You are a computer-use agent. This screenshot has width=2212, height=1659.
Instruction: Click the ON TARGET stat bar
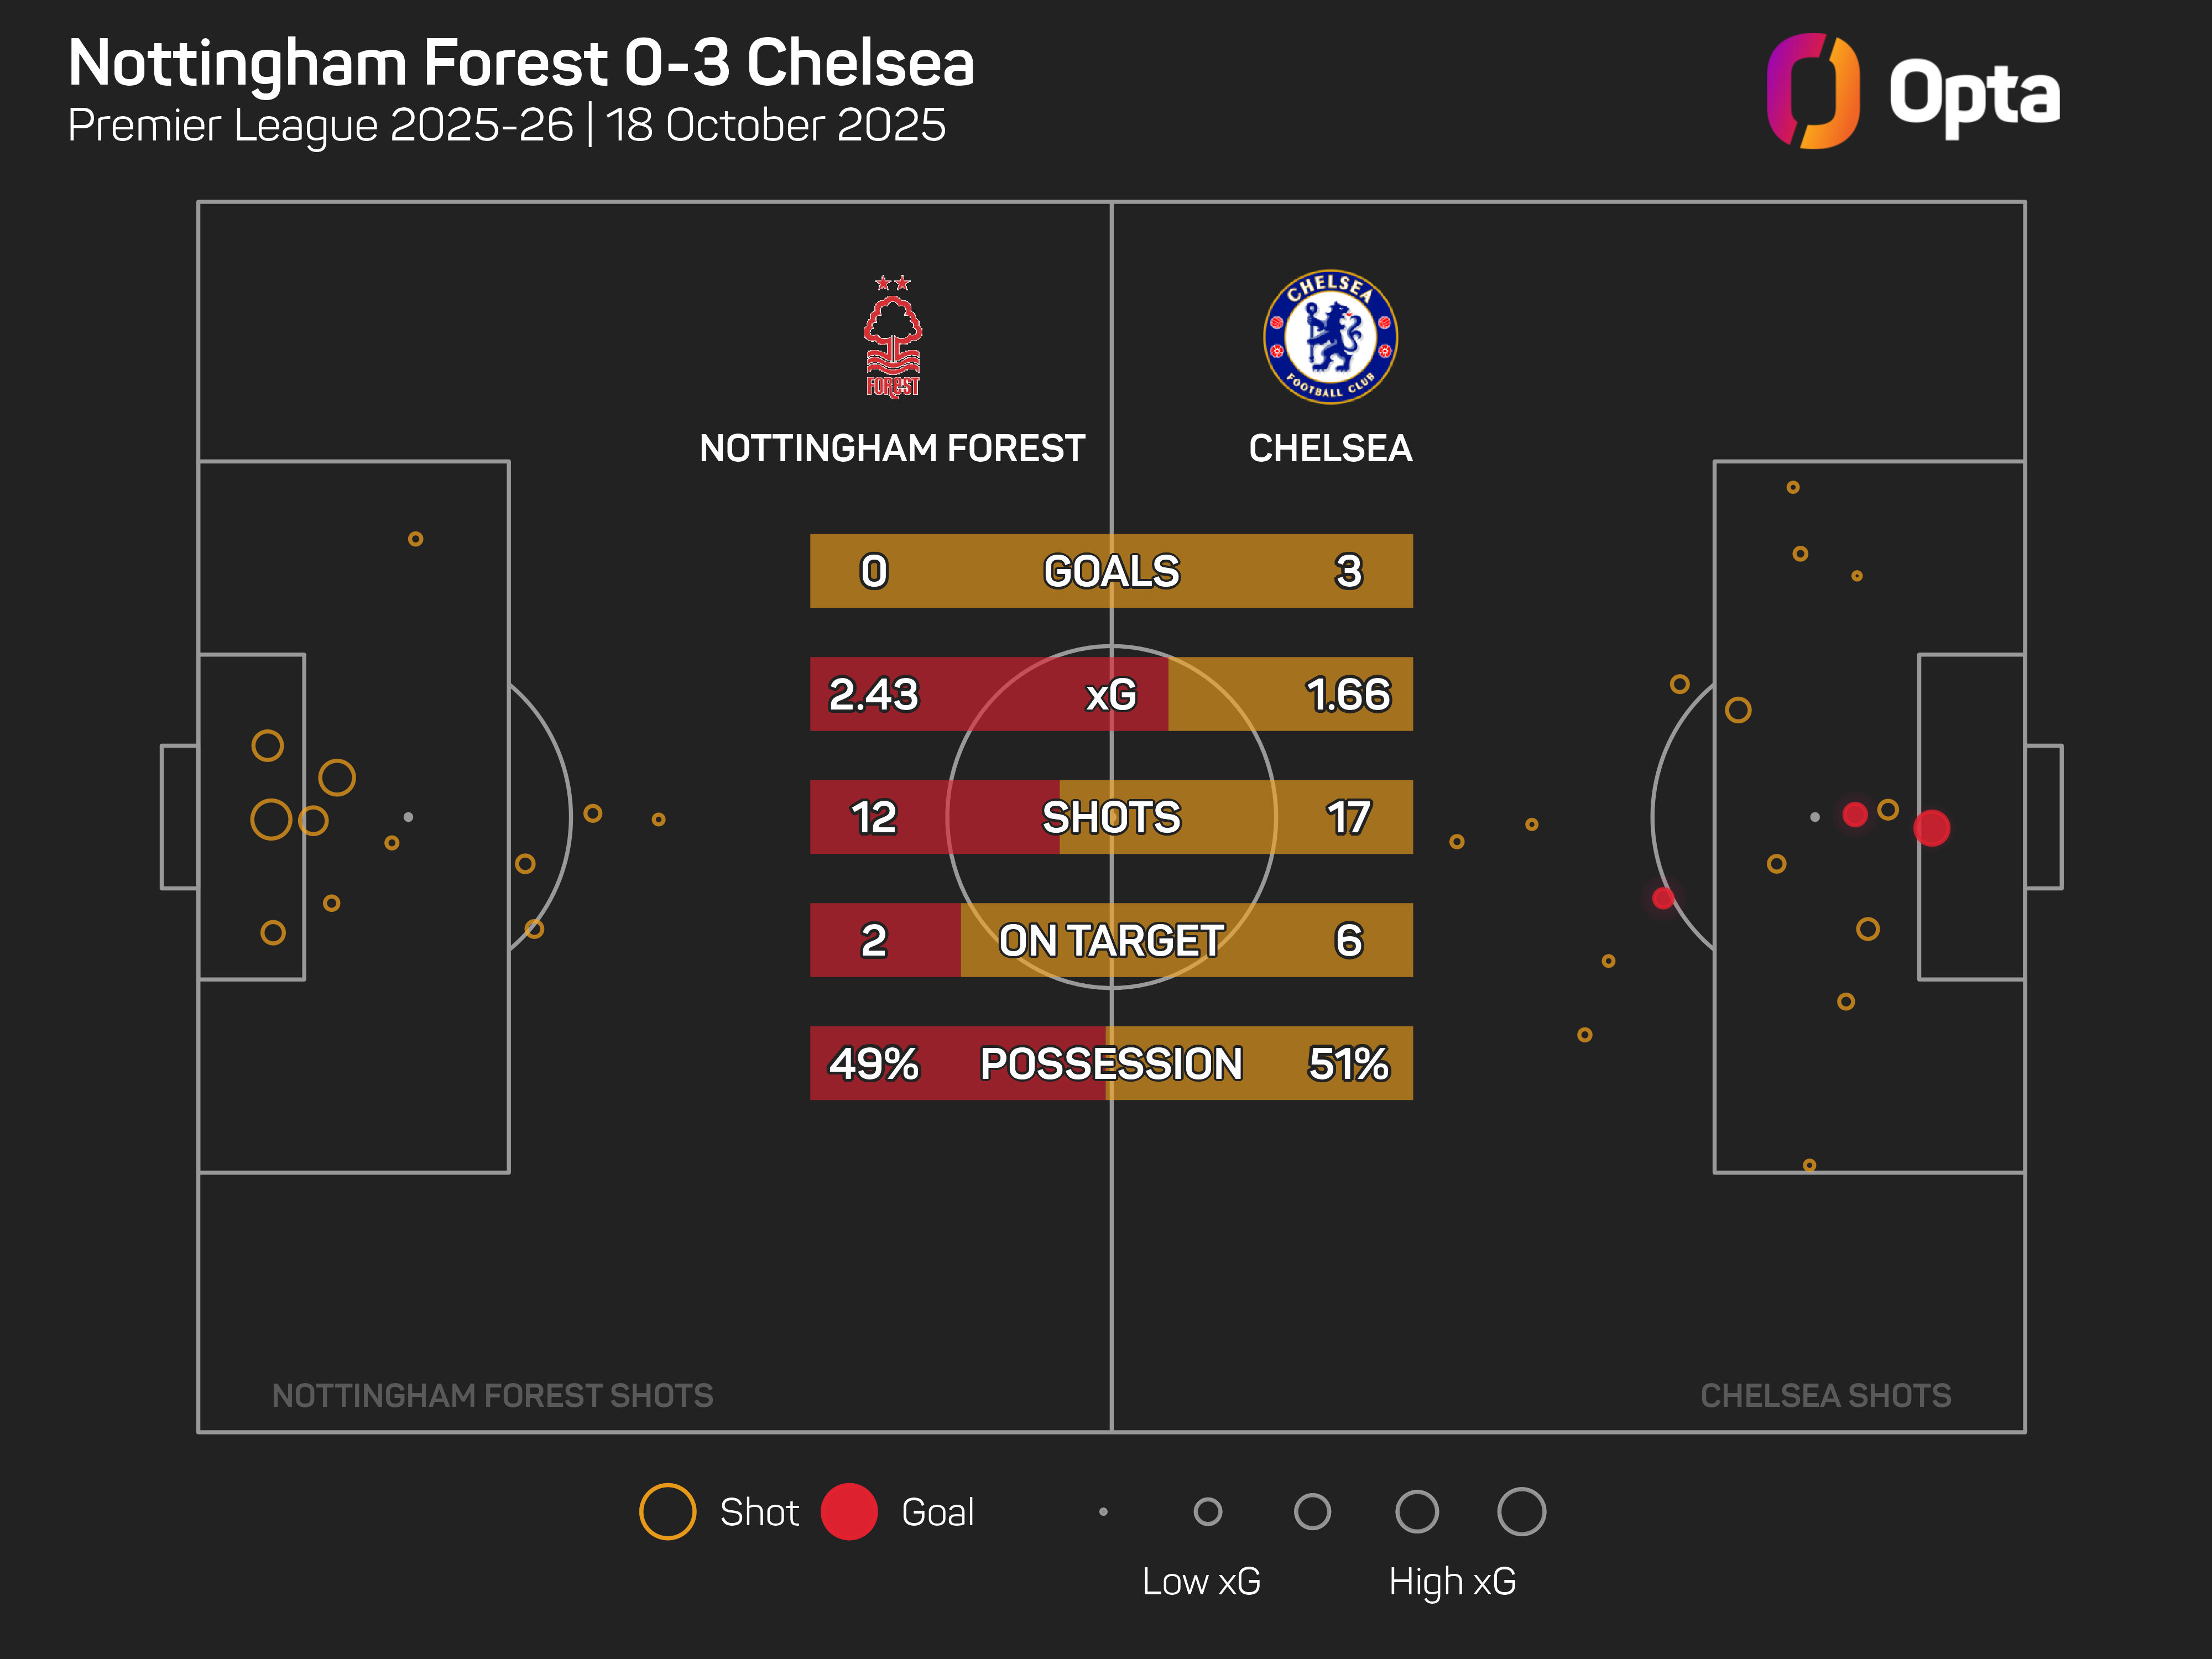(x=1111, y=940)
